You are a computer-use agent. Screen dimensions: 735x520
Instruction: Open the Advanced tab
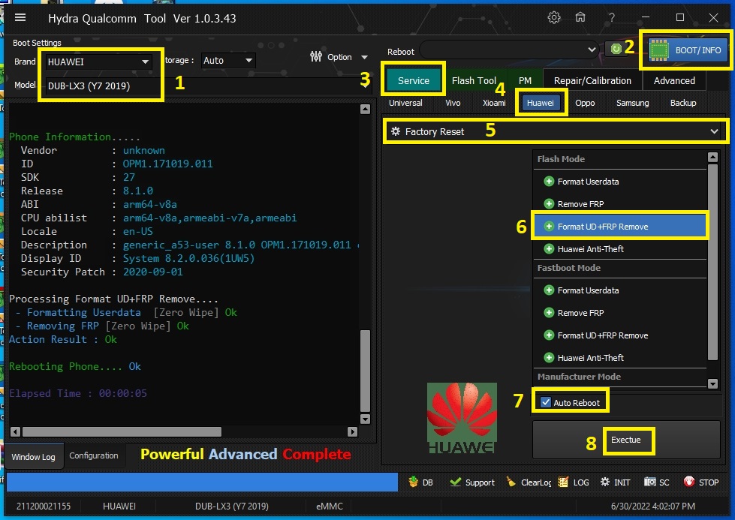(674, 80)
